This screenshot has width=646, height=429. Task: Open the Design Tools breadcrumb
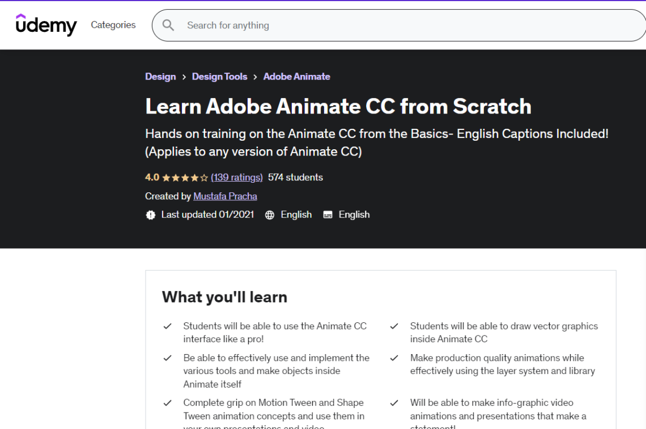219,76
